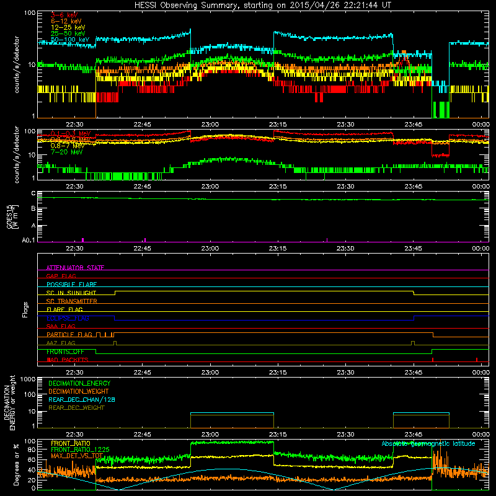Click the 25-50 keV legend entry
The width and height of the screenshot is (496, 496).
point(68,33)
